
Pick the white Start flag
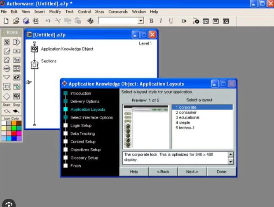pyautogui.click(x=7, y=111)
